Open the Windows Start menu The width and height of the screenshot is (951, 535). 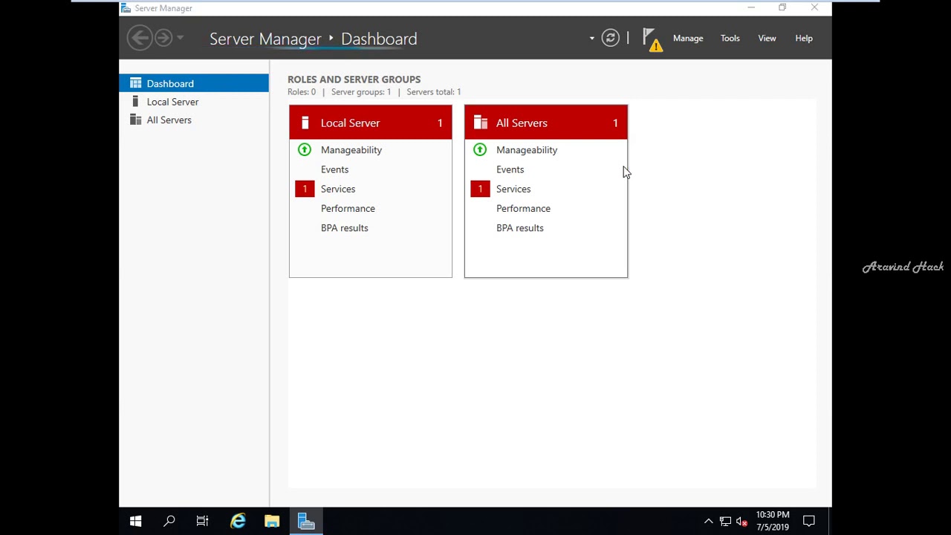136,522
